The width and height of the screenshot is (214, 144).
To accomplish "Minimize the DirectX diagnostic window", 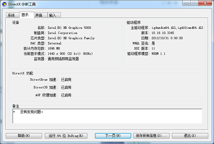I will click(186, 3).
